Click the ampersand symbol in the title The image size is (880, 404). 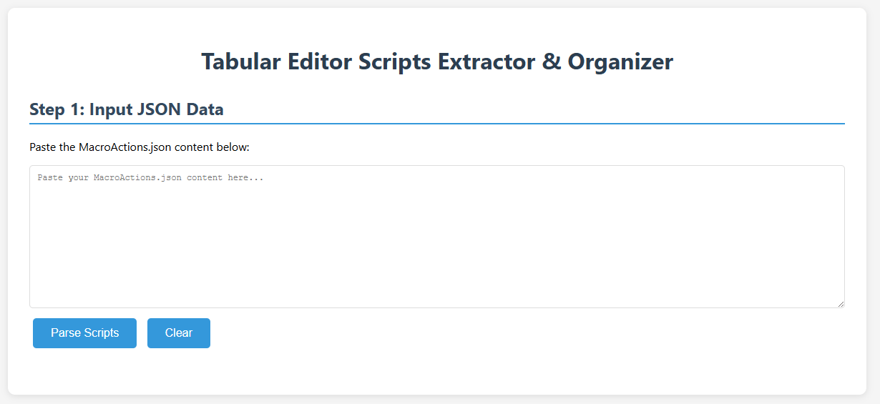[x=552, y=61]
